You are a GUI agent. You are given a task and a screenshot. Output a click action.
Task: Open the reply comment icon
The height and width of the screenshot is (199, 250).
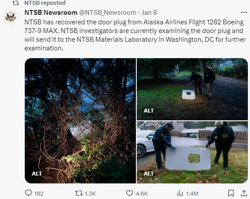click(29, 193)
